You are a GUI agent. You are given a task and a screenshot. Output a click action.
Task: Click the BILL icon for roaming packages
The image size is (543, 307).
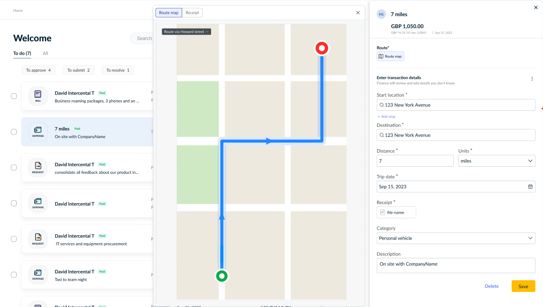38,96
